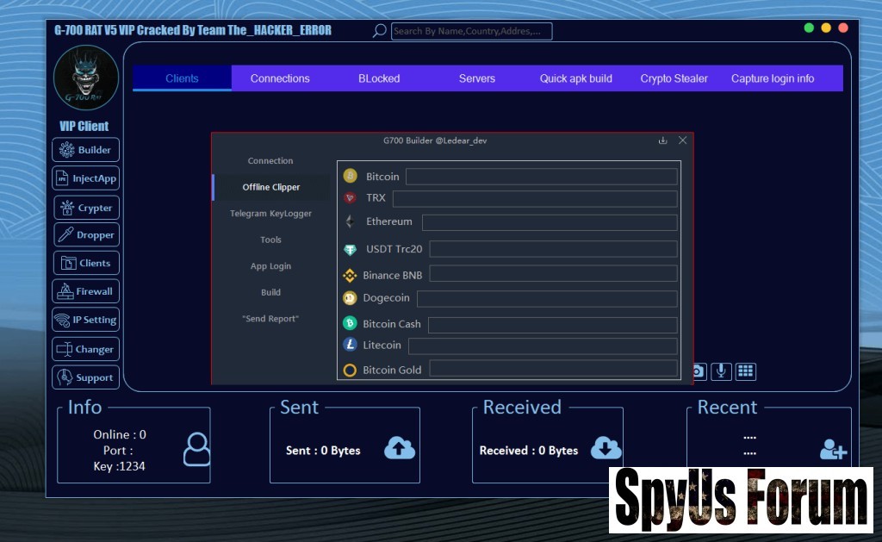Open the Builder sidebar button
The image size is (882, 542).
[x=85, y=150]
